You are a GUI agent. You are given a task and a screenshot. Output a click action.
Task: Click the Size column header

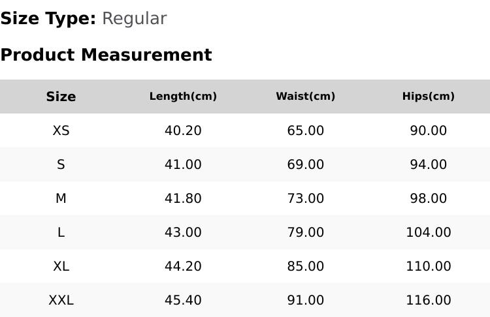(61, 97)
